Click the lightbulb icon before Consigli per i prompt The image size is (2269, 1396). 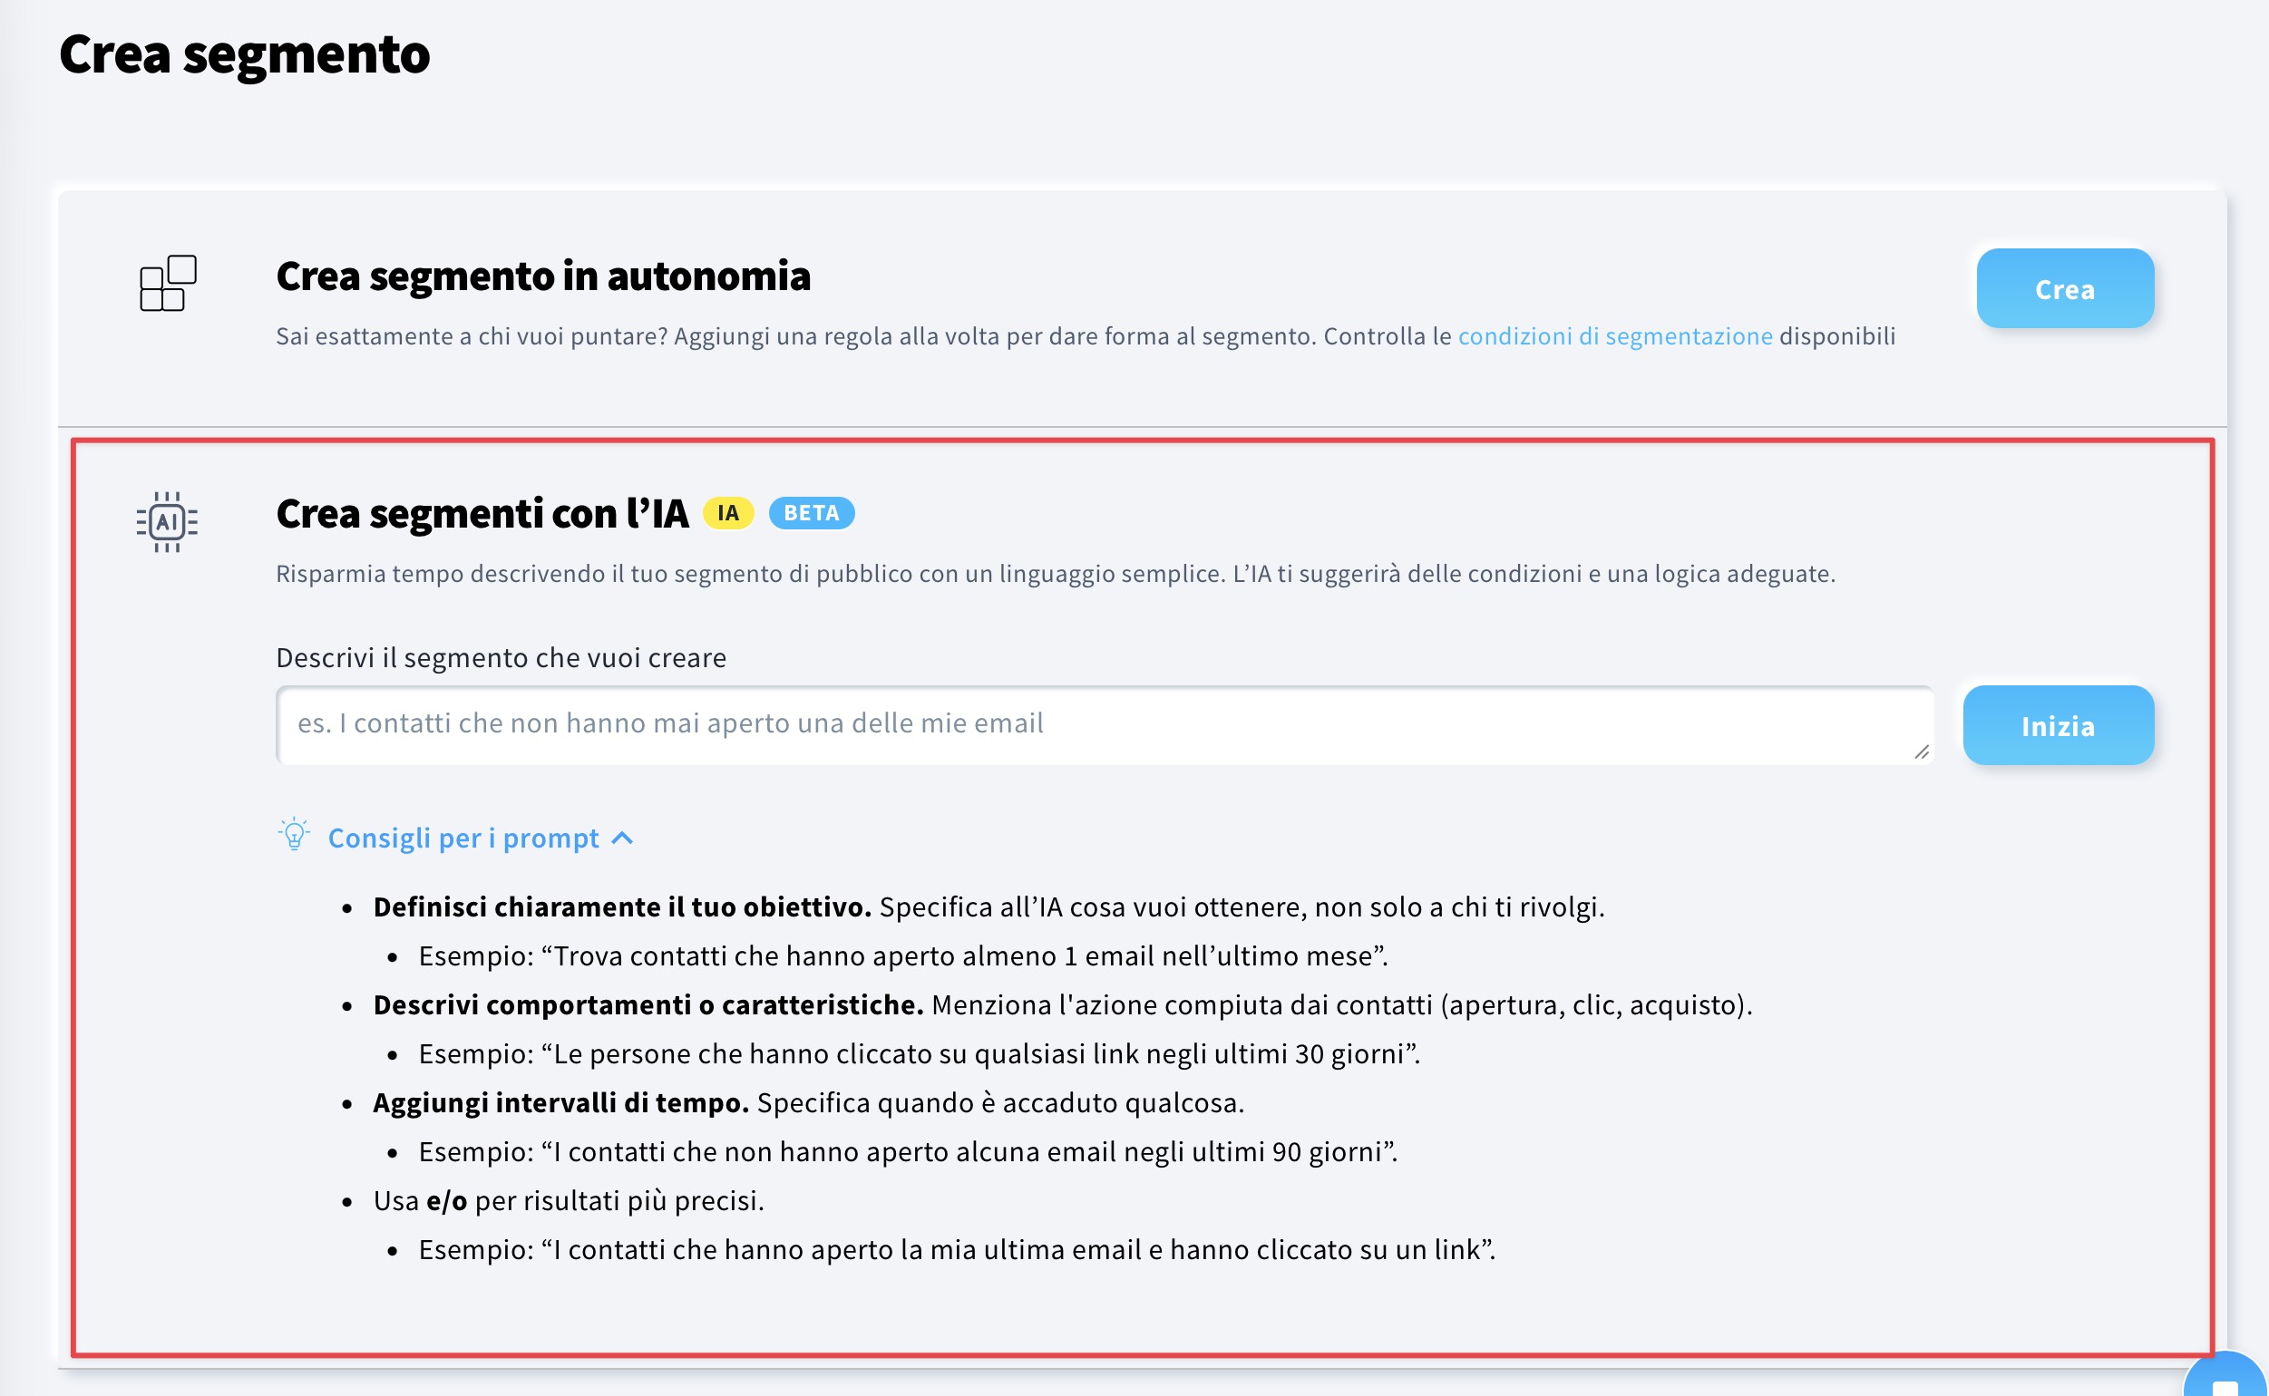tap(294, 838)
